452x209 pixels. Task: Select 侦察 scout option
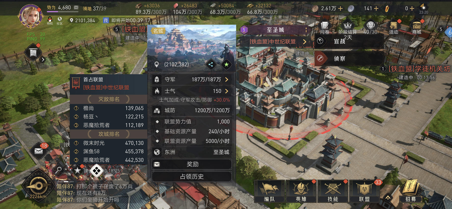pos(349,59)
